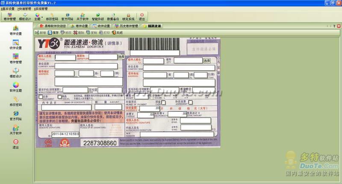Click the sender departure (始发地) field
Image resolution: width=342 pixels, height=184 pixels.
coord(103,57)
